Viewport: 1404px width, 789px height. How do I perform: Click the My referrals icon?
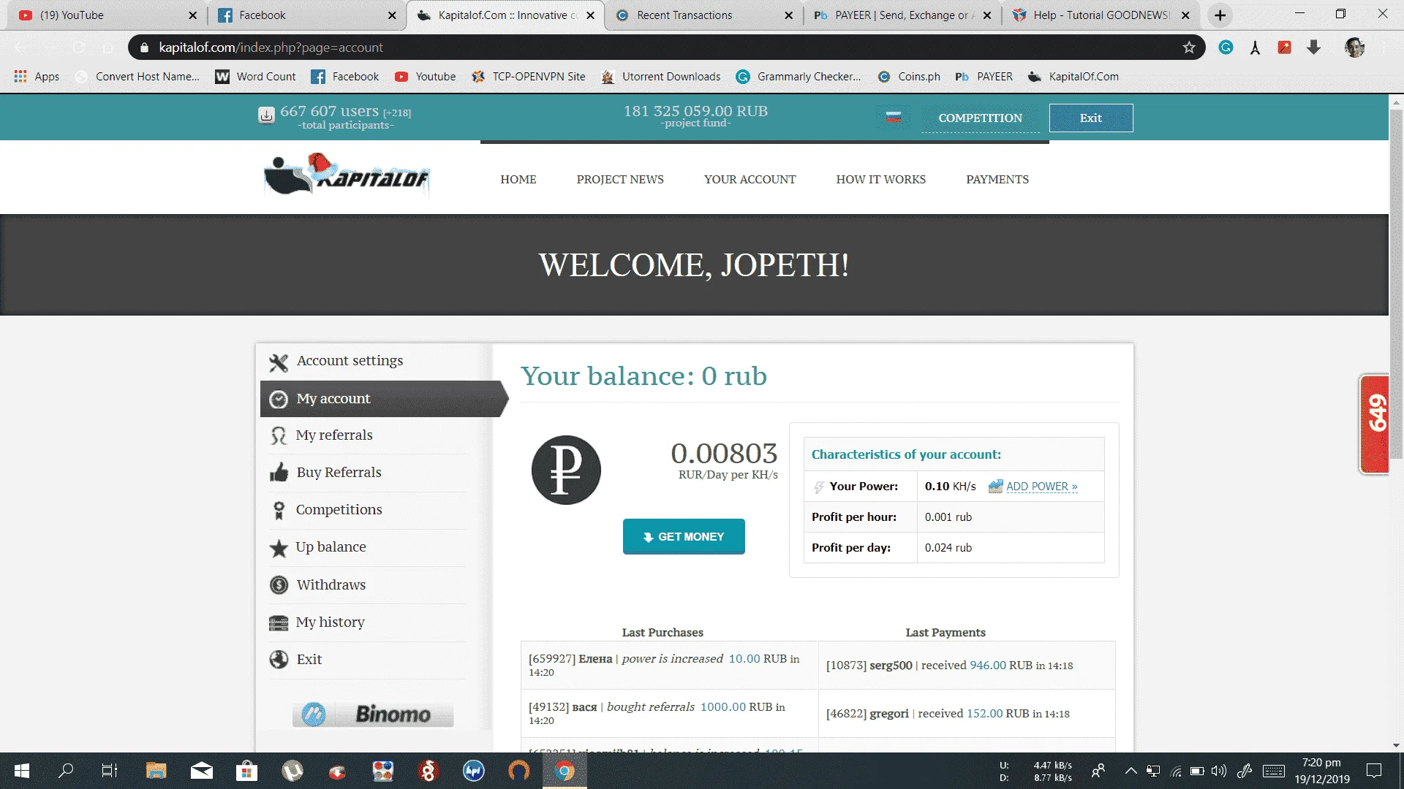279,436
